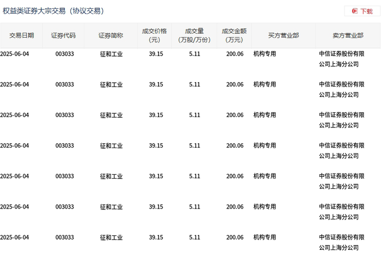
Task: Click securities code 003033 in the second row
Action: coord(65,84)
